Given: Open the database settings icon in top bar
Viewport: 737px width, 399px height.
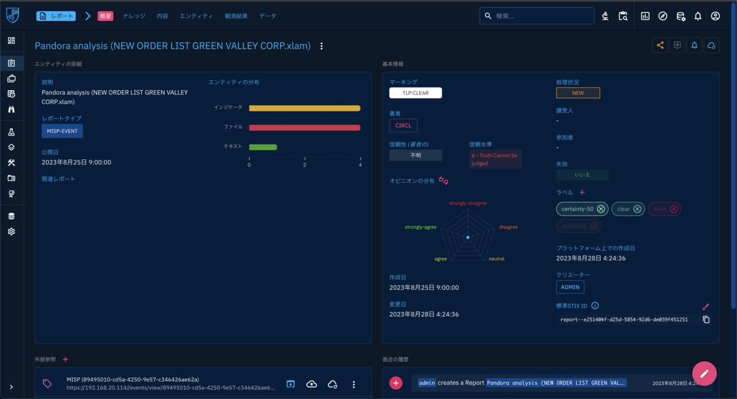Looking at the screenshot, I should (680, 16).
